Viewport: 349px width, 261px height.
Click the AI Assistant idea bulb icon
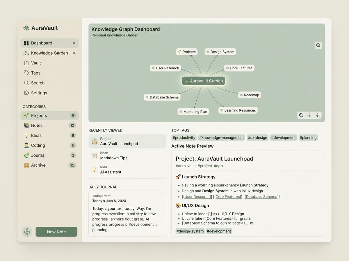pos(94,170)
